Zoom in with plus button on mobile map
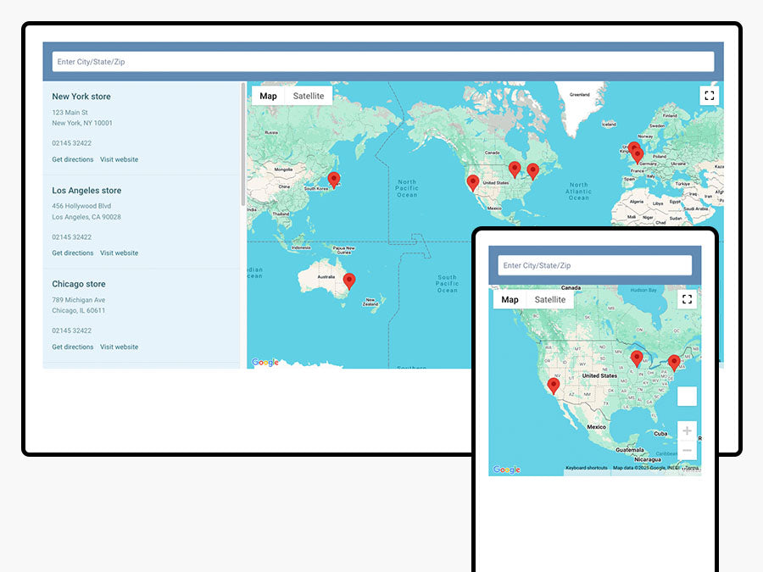 click(x=687, y=431)
